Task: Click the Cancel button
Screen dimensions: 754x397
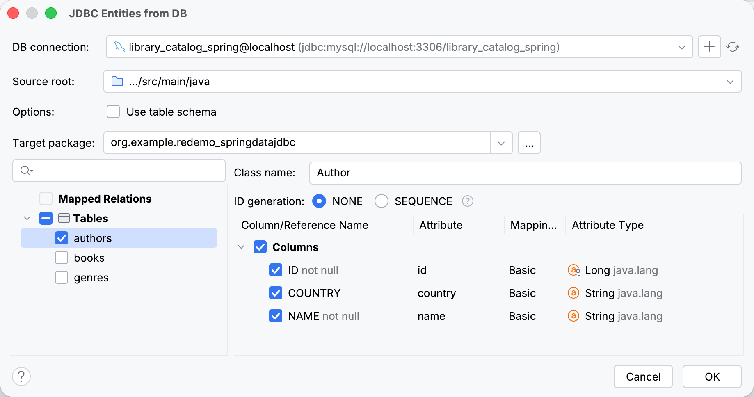Action: point(643,376)
